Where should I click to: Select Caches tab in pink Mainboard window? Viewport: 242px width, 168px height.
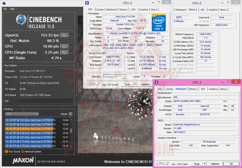point(169,89)
